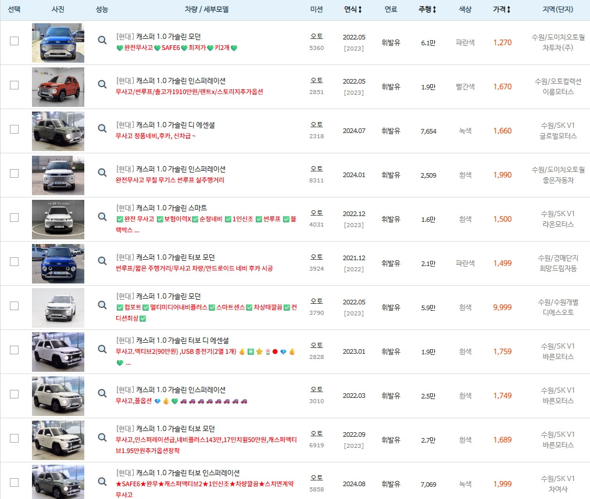Click model year 2024.08

tap(353, 484)
